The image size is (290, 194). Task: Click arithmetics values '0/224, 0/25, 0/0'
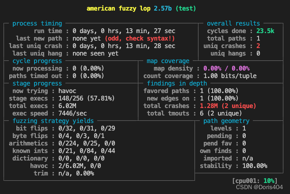coord(87,143)
